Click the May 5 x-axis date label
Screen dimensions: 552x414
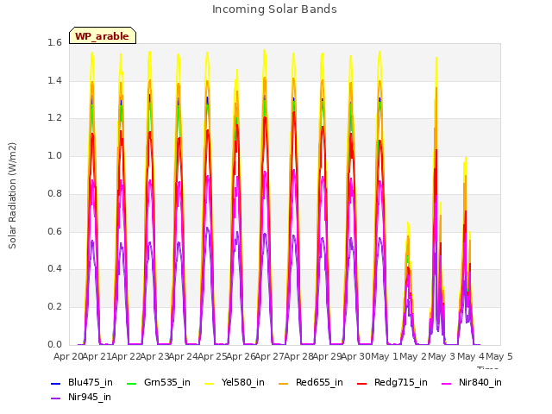(x=499, y=357)
